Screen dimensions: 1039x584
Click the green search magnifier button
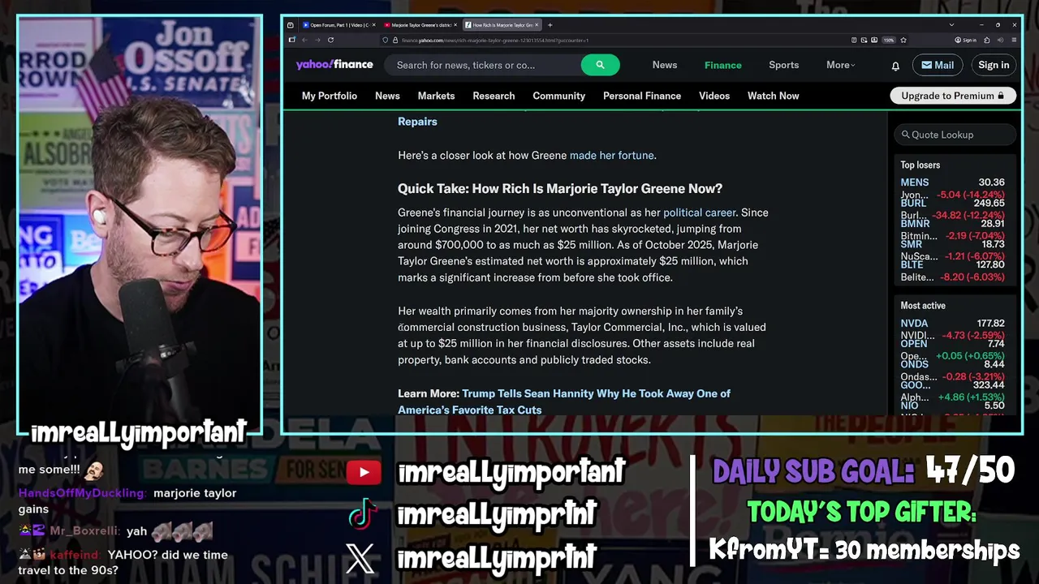[600, 65]
